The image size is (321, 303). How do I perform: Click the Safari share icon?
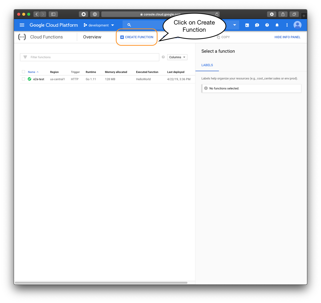(283, 14)
